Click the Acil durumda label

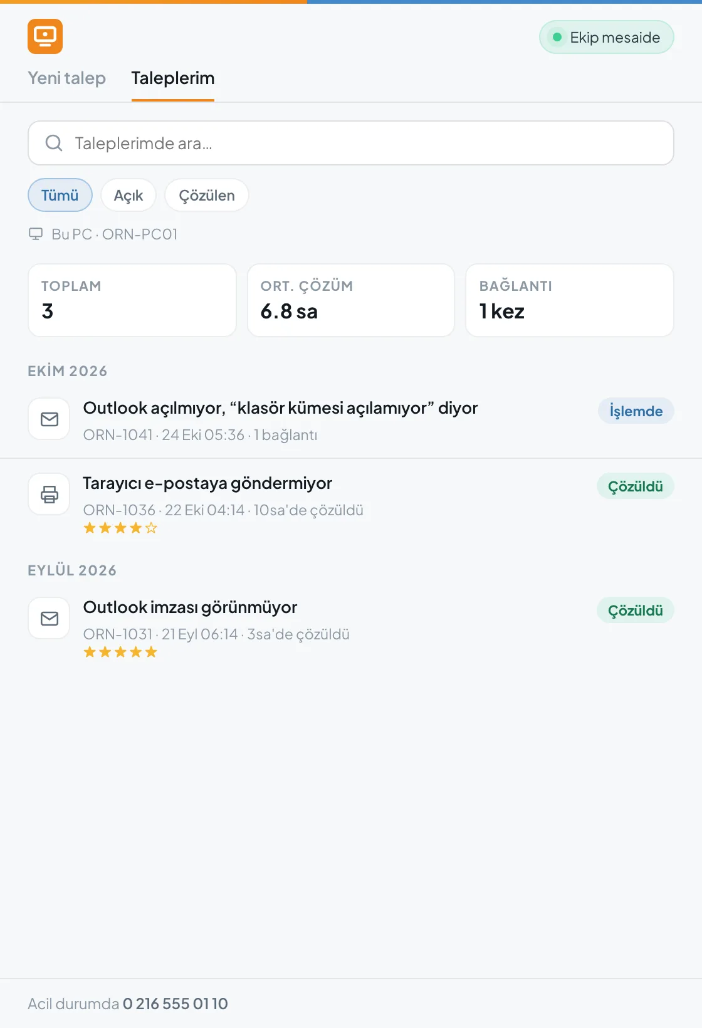click(73, 1004)
